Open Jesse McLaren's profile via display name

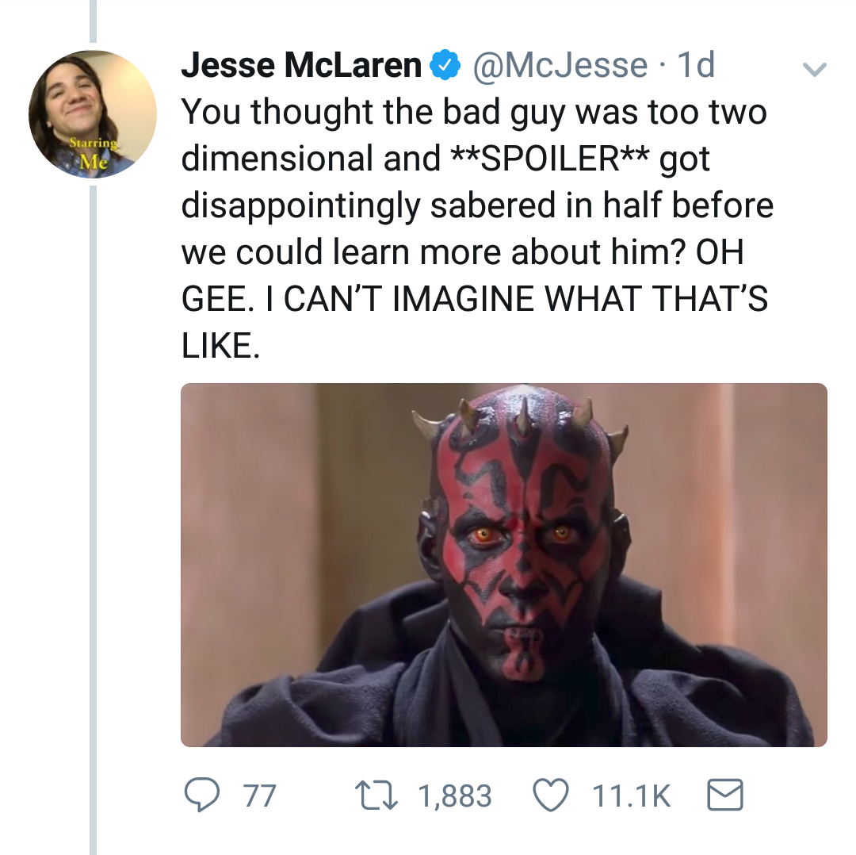coord(301,65)
